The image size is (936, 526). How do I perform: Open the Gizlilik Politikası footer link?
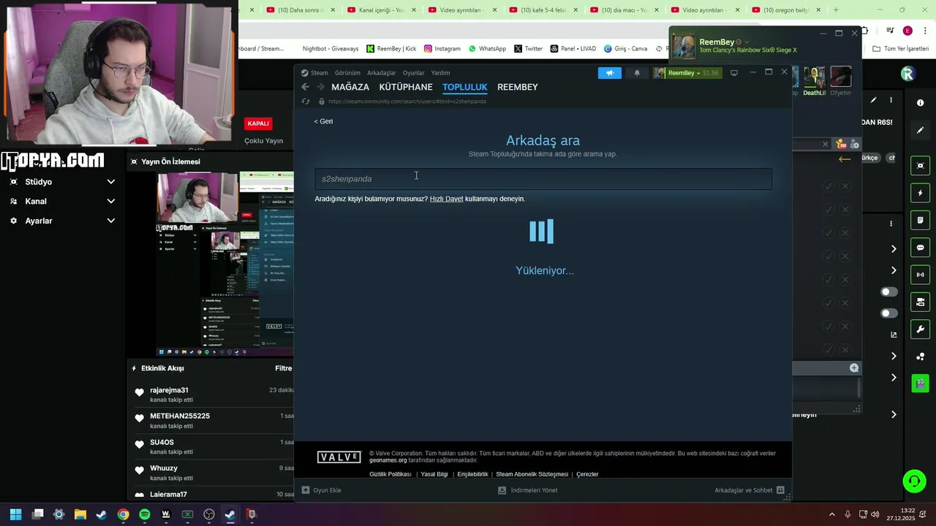[x=390, y=474]
